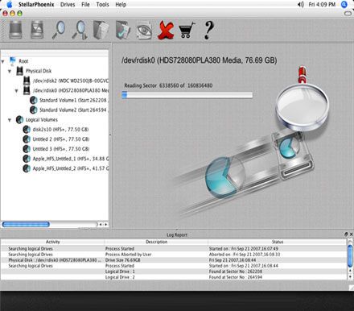The height and width of the screenshot is (311, 354).
Task: Select the Logical Volumes tree item
Action: tap(42, 120)
